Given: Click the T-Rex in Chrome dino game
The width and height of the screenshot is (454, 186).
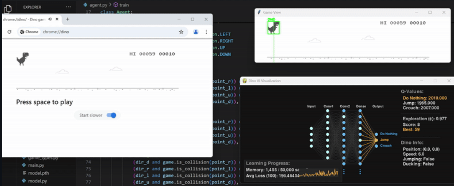Looking at the screenshot, I should (23, 59).
